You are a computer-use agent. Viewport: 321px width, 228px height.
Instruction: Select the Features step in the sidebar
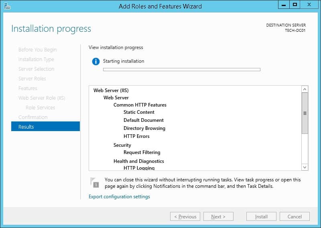click(28, 88)
